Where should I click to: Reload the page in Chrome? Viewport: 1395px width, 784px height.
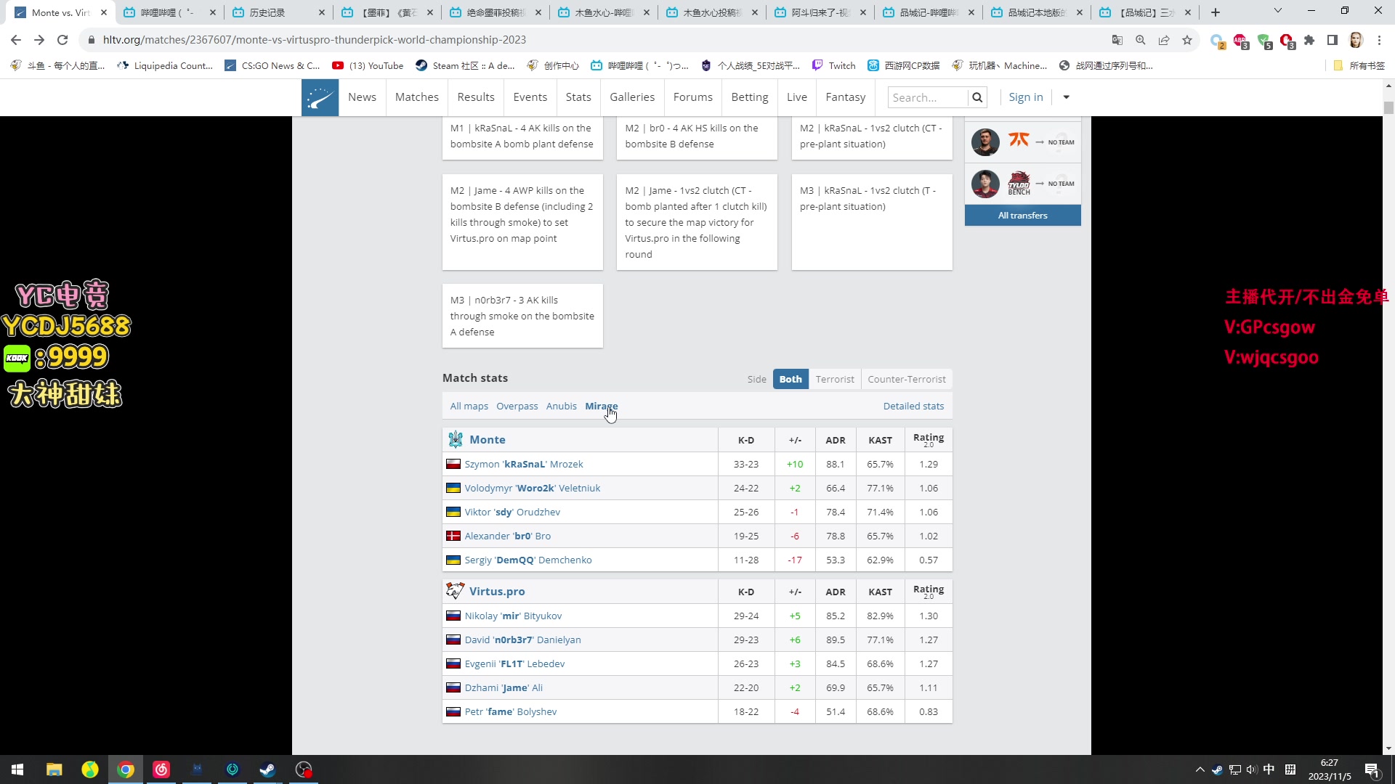[62, 40]
